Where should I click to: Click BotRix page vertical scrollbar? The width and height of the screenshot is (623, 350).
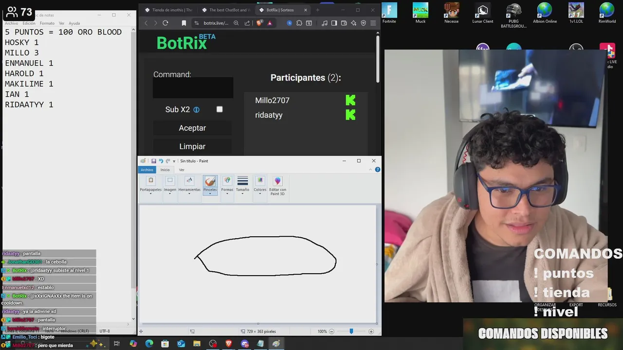click(378, 58)
